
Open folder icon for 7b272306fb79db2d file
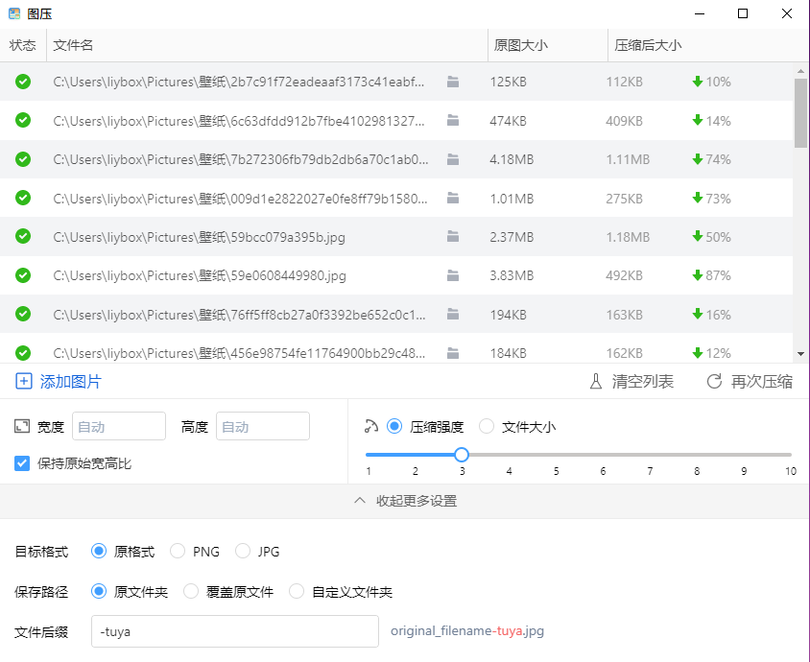(x=453, y=159)
